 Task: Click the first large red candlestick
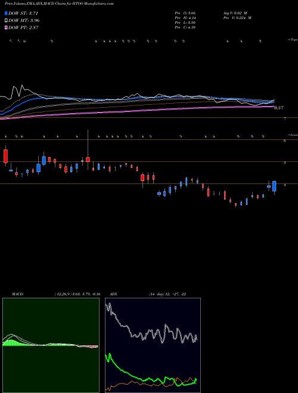pyautogui.click(x=5, y=157)
